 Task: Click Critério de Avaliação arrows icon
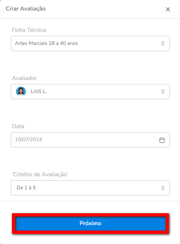click(163, 188)
